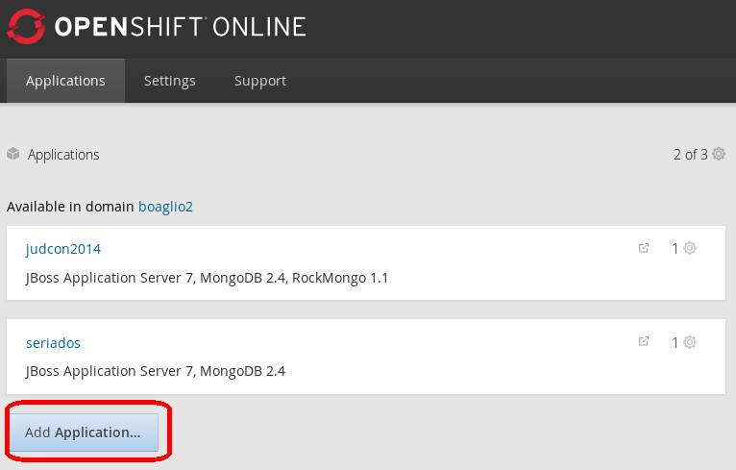The image size is (736, 470).
Task: Open the boaglio2 domain link
Action: [165, 207]
